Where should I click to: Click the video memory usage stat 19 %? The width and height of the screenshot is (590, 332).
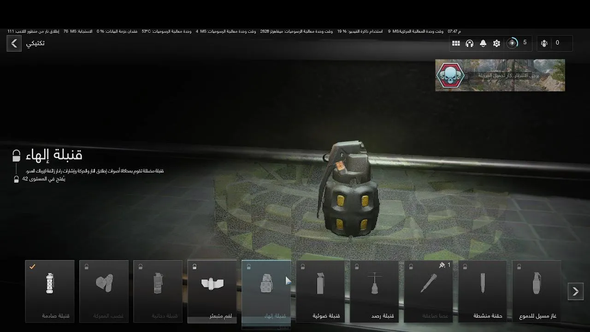click(360, 31)
